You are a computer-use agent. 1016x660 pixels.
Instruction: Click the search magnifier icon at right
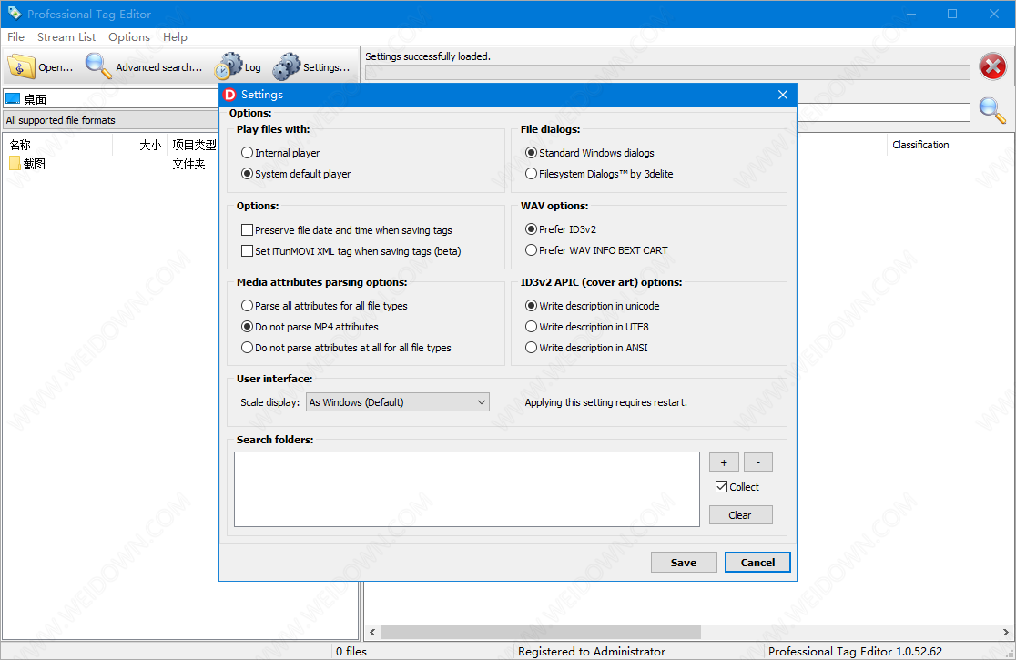point(992,110)
